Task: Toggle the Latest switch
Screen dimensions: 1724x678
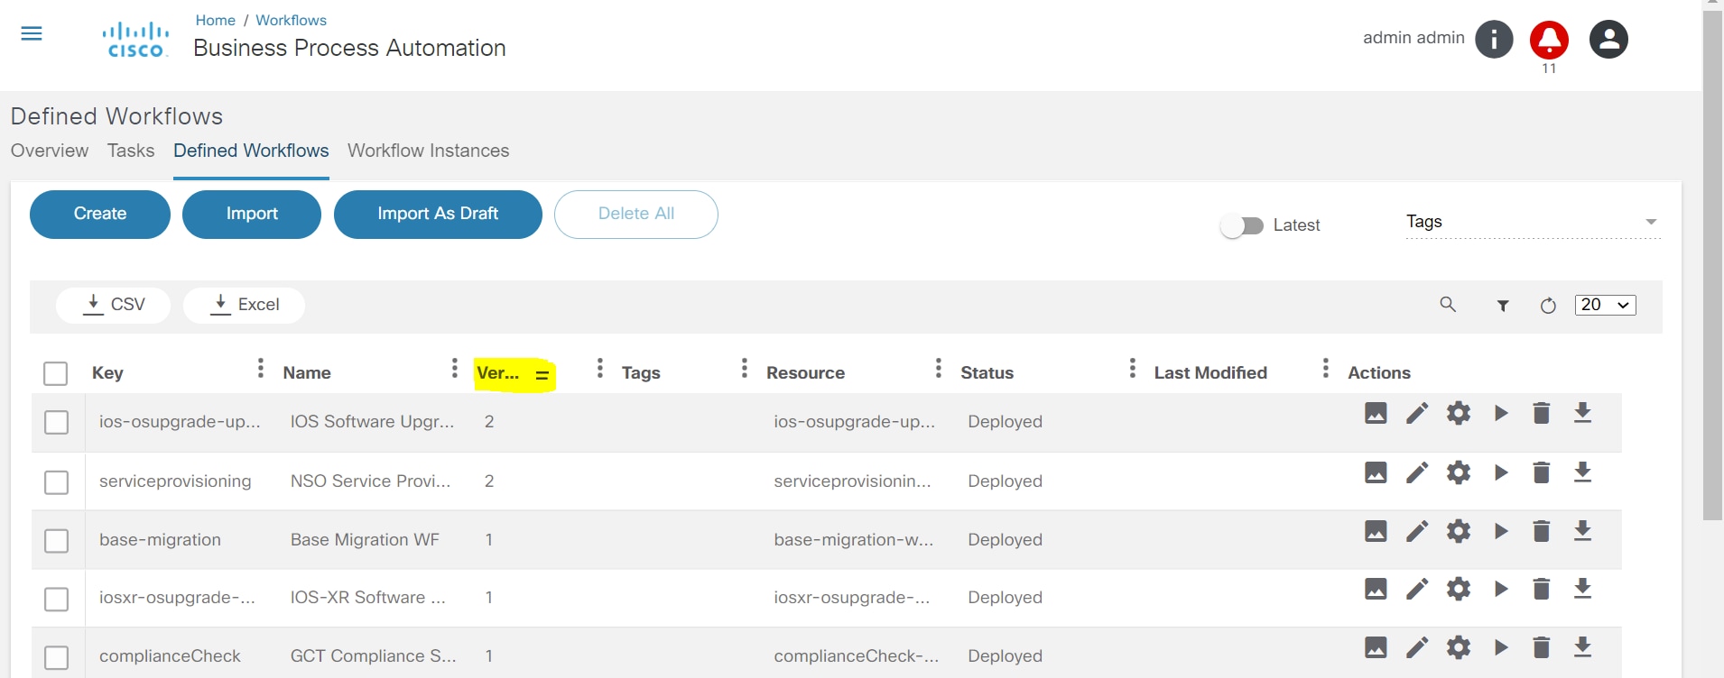Action: 1243,225
